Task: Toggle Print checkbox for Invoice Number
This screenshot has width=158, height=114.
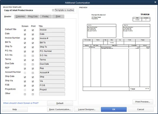Action: (x=33, y=39)
